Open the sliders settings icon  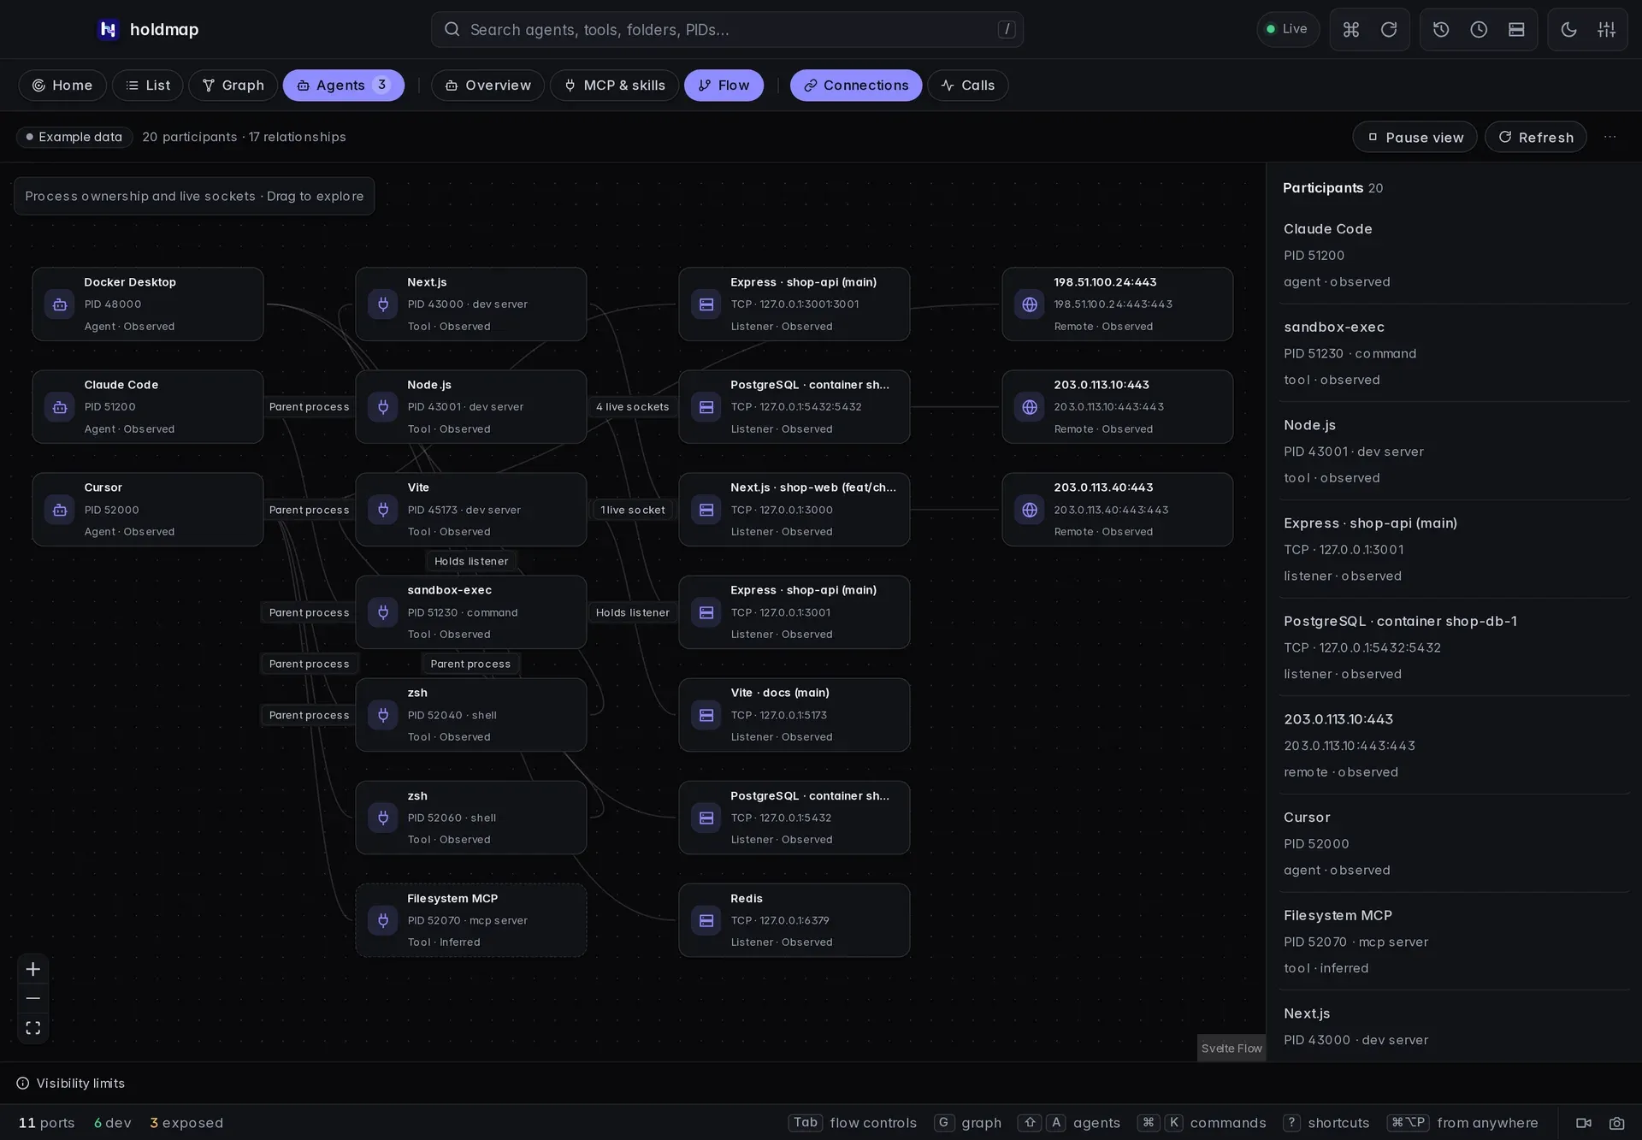click(x=1606, y=29)
